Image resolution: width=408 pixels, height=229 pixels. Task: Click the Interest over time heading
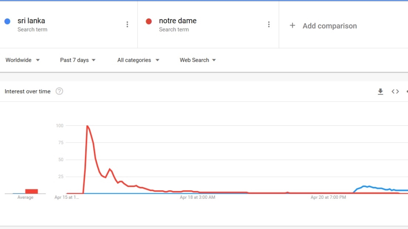point(28,91)
